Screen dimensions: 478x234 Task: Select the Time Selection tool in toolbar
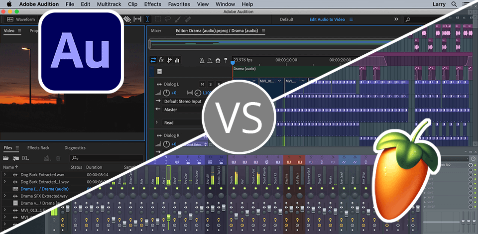pos(148,19)
